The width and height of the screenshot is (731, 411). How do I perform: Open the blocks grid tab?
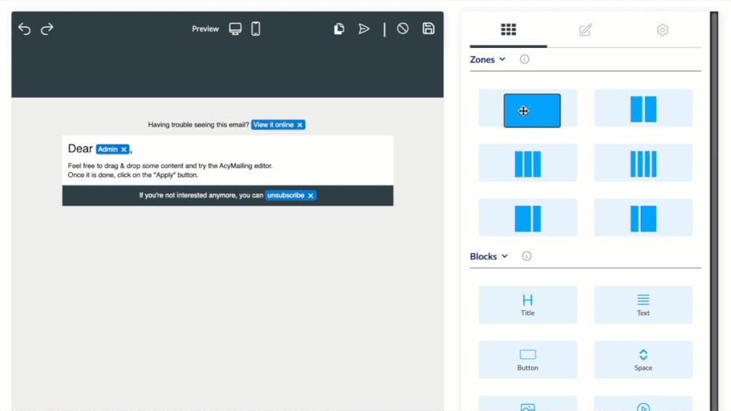point(508,30)
